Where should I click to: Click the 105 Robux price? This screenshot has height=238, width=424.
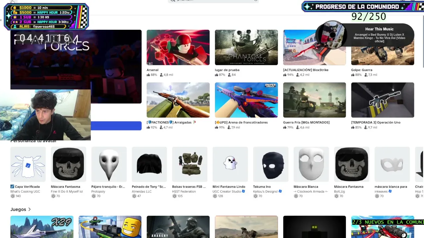[180, 196]
